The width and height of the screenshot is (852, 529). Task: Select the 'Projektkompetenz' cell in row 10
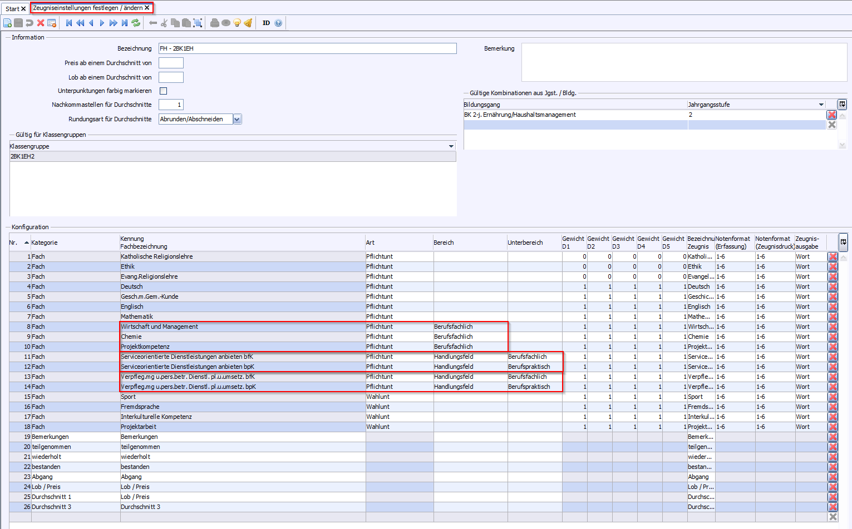point(243,347)
